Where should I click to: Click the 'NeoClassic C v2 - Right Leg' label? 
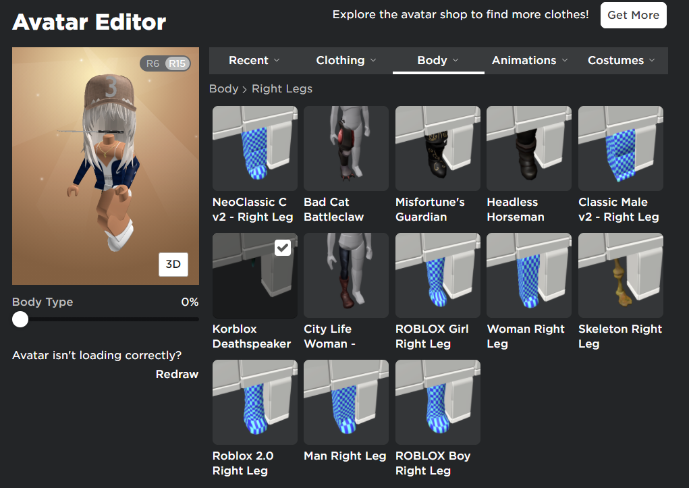click(252, 209)
